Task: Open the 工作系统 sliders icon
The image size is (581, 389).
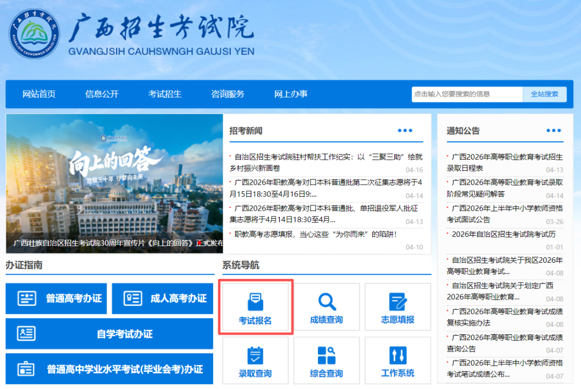Action: (x=398, y=355)
